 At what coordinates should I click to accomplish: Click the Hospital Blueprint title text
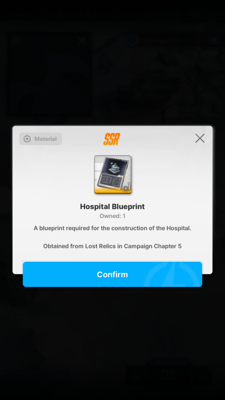click(x=112, y=206)
